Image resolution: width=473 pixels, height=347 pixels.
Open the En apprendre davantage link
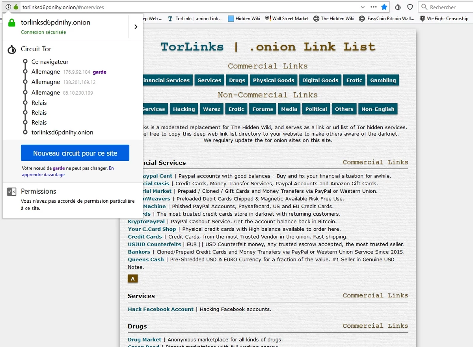tap(68, 171)
